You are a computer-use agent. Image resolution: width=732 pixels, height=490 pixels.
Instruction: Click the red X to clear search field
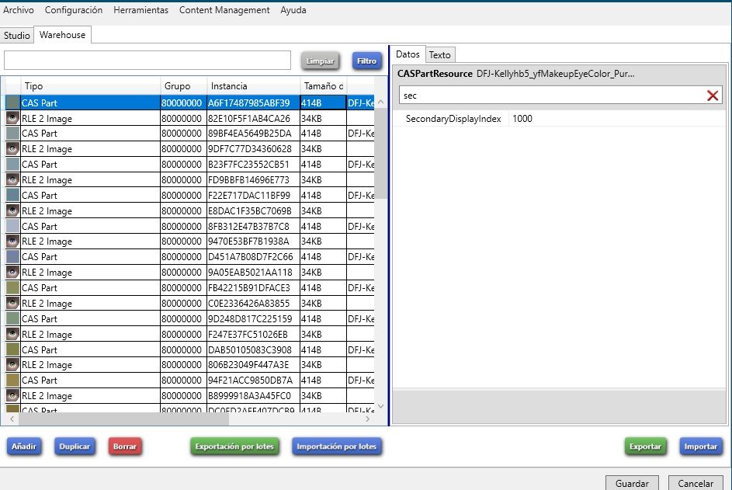[x=712, y=95]
